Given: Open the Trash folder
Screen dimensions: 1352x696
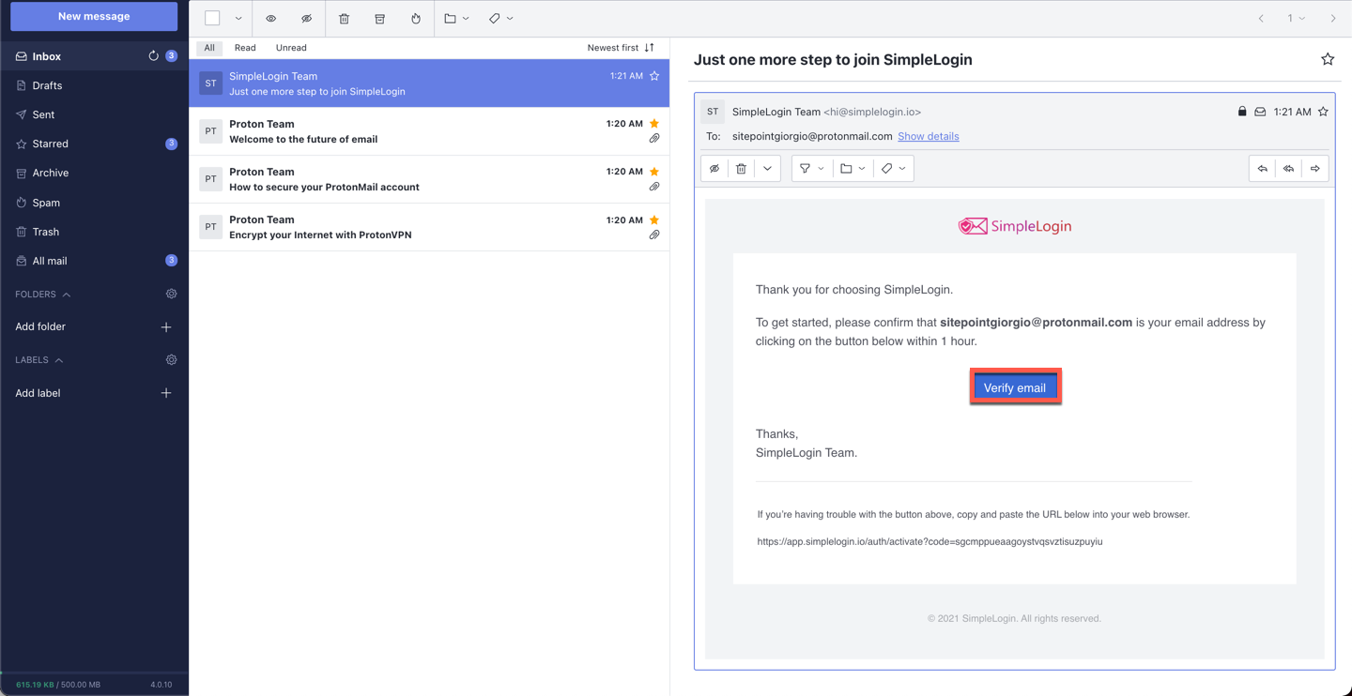Looking at the screenshot, I should point(94,232).
